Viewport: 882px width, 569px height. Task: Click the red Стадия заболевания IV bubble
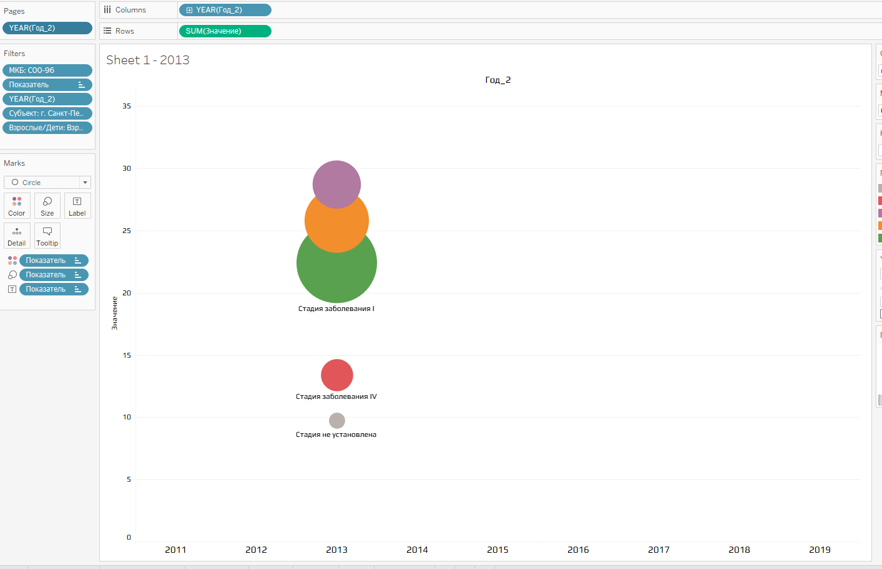(337, 375)
